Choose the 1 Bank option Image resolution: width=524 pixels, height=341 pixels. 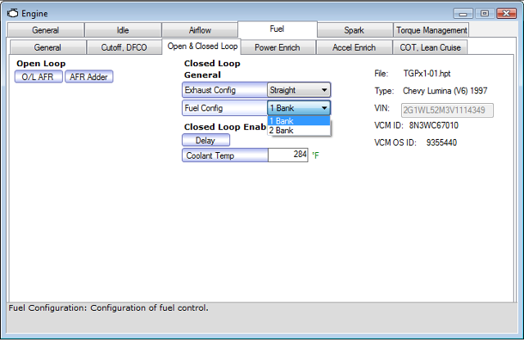click(299, 121)
